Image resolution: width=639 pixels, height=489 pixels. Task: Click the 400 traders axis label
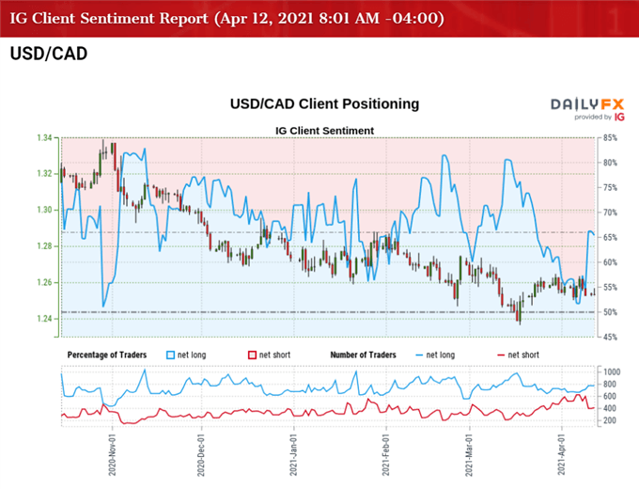coord(610,408)
